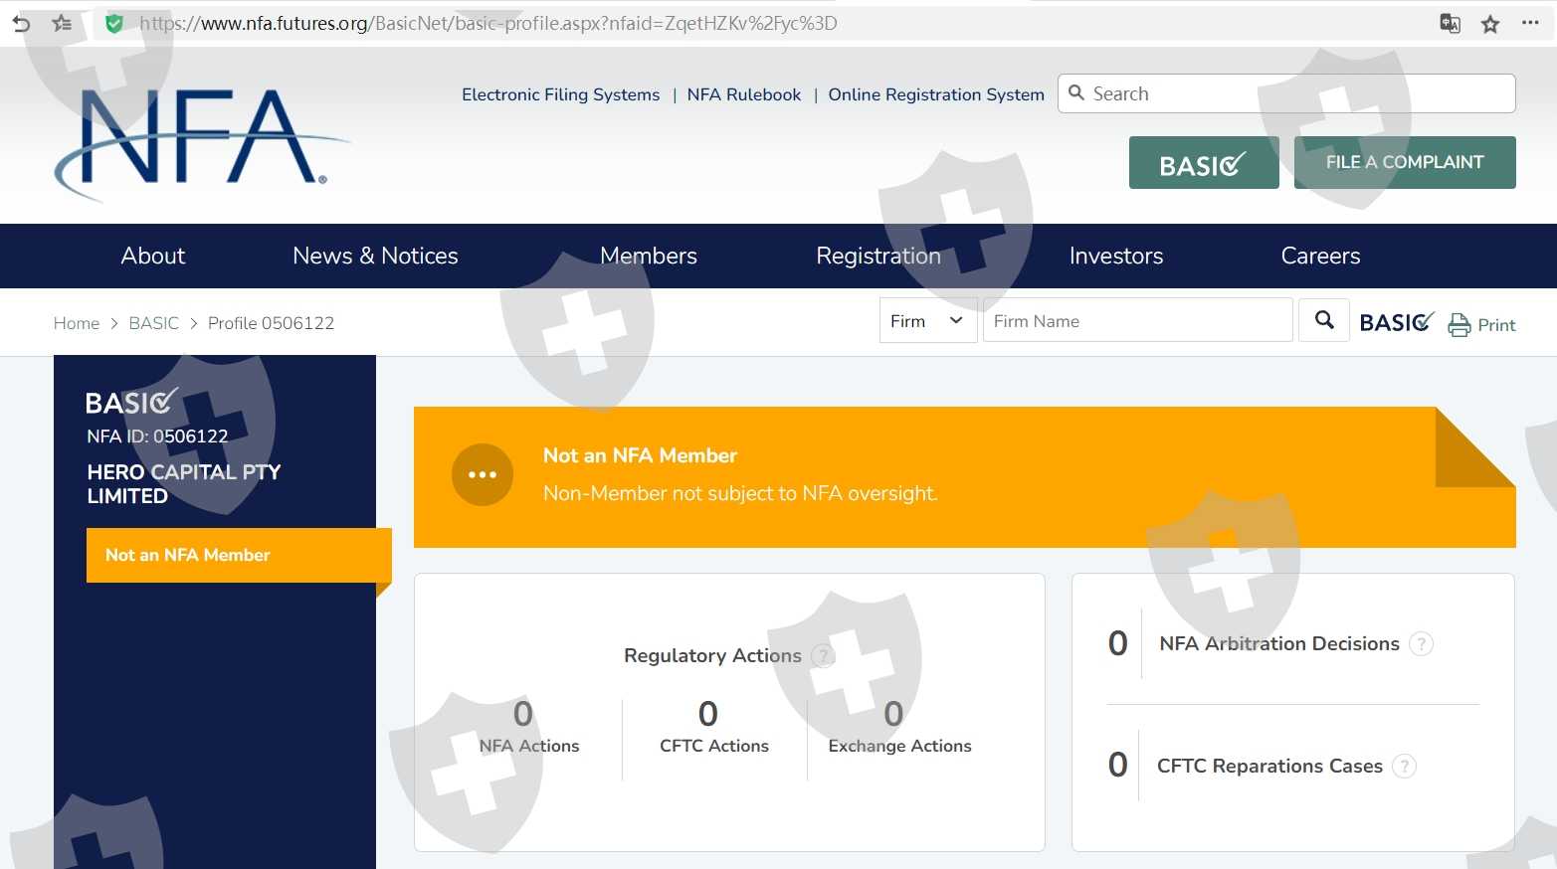Go to the Home breadcrumb
This screenshot has height=869, width=1557.
point(77,323)
